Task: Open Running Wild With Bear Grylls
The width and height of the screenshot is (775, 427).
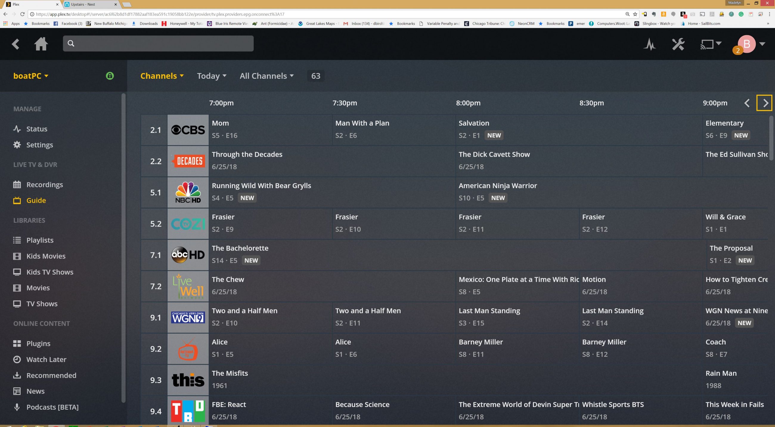Action: click(x=332, y=193)
